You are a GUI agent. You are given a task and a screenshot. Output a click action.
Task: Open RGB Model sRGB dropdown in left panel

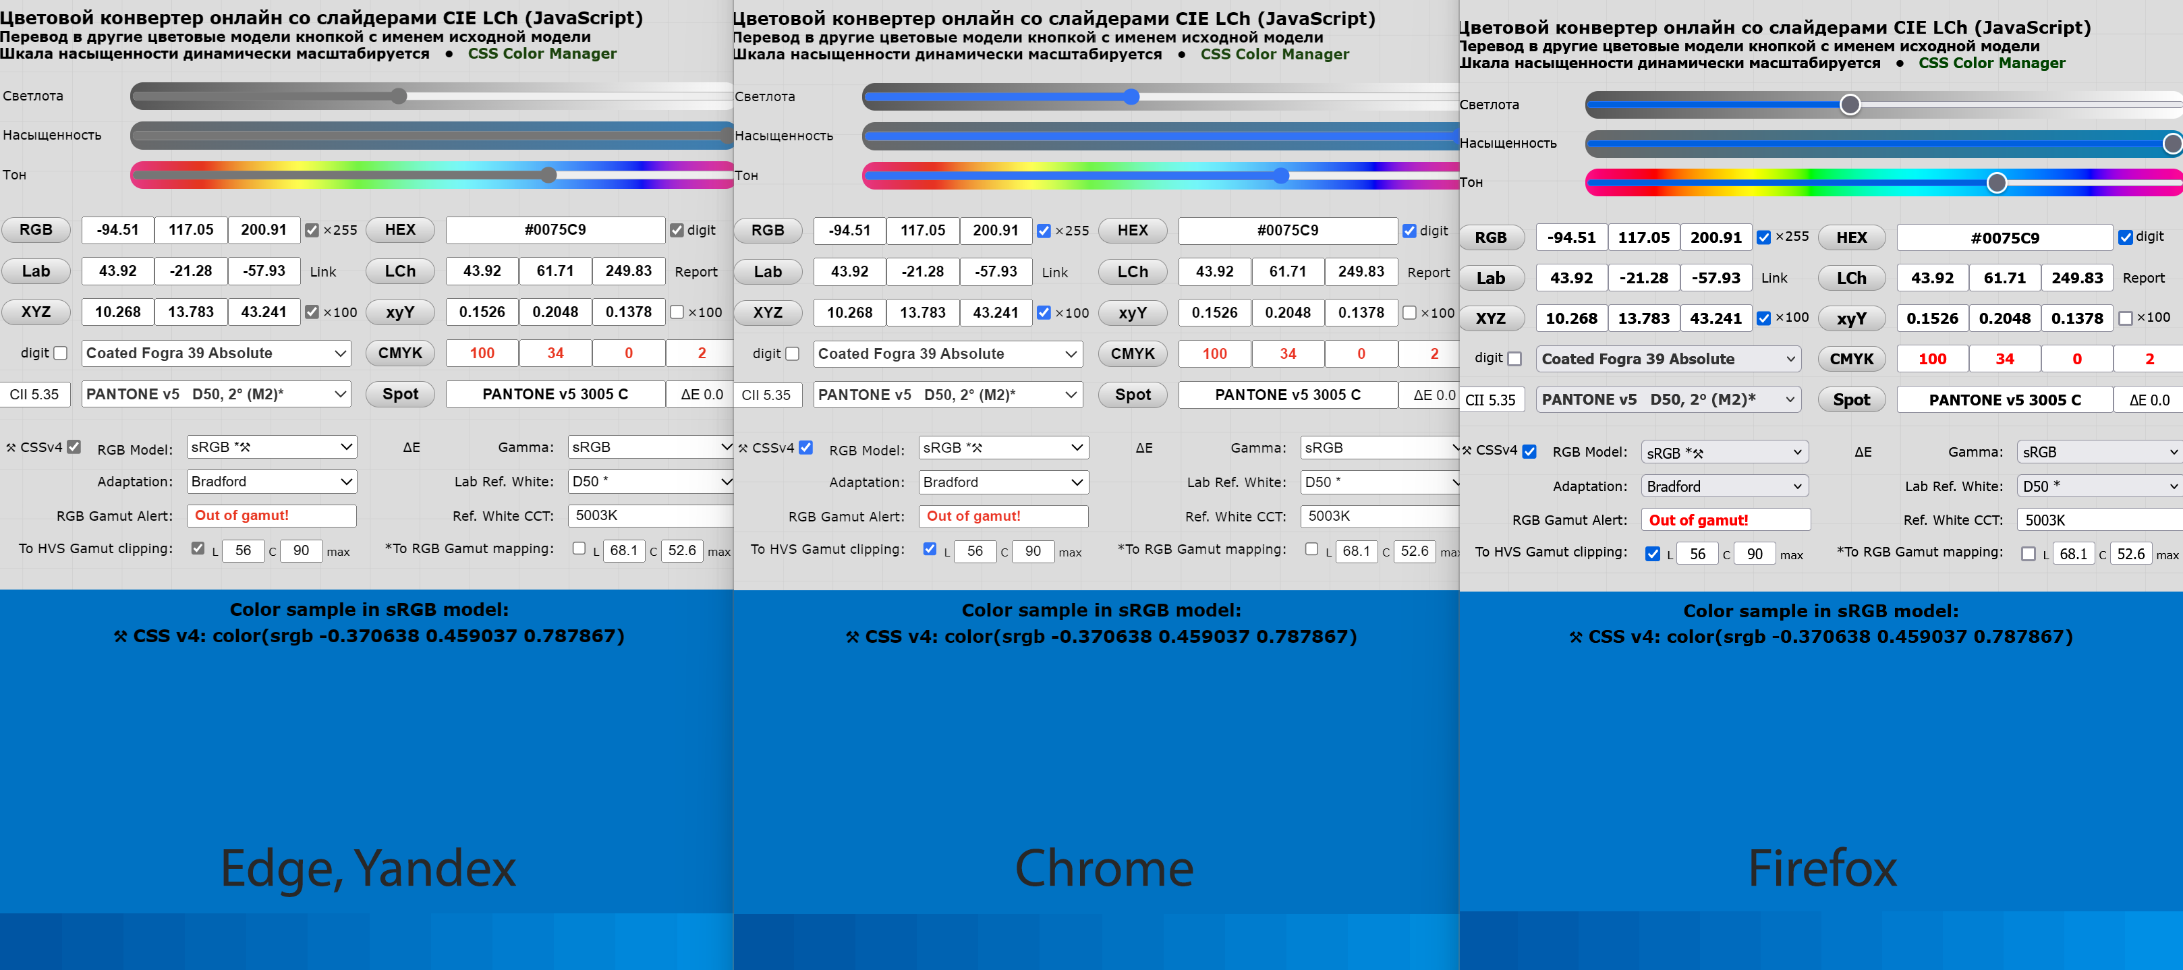pyautogui.click(x=271, y=447)
